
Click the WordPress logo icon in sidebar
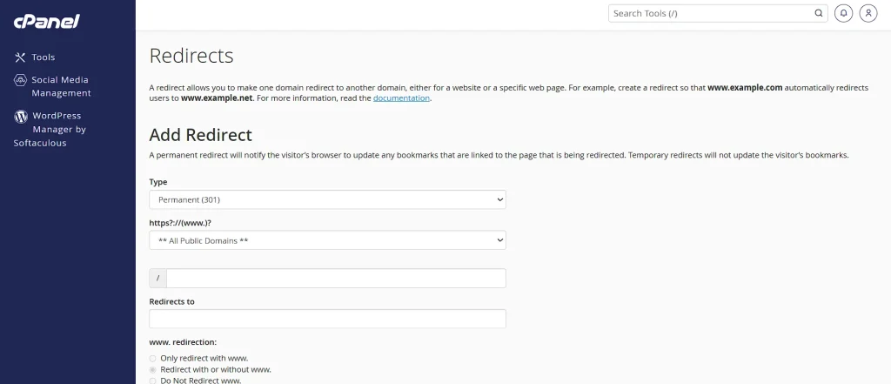point(21,117)
